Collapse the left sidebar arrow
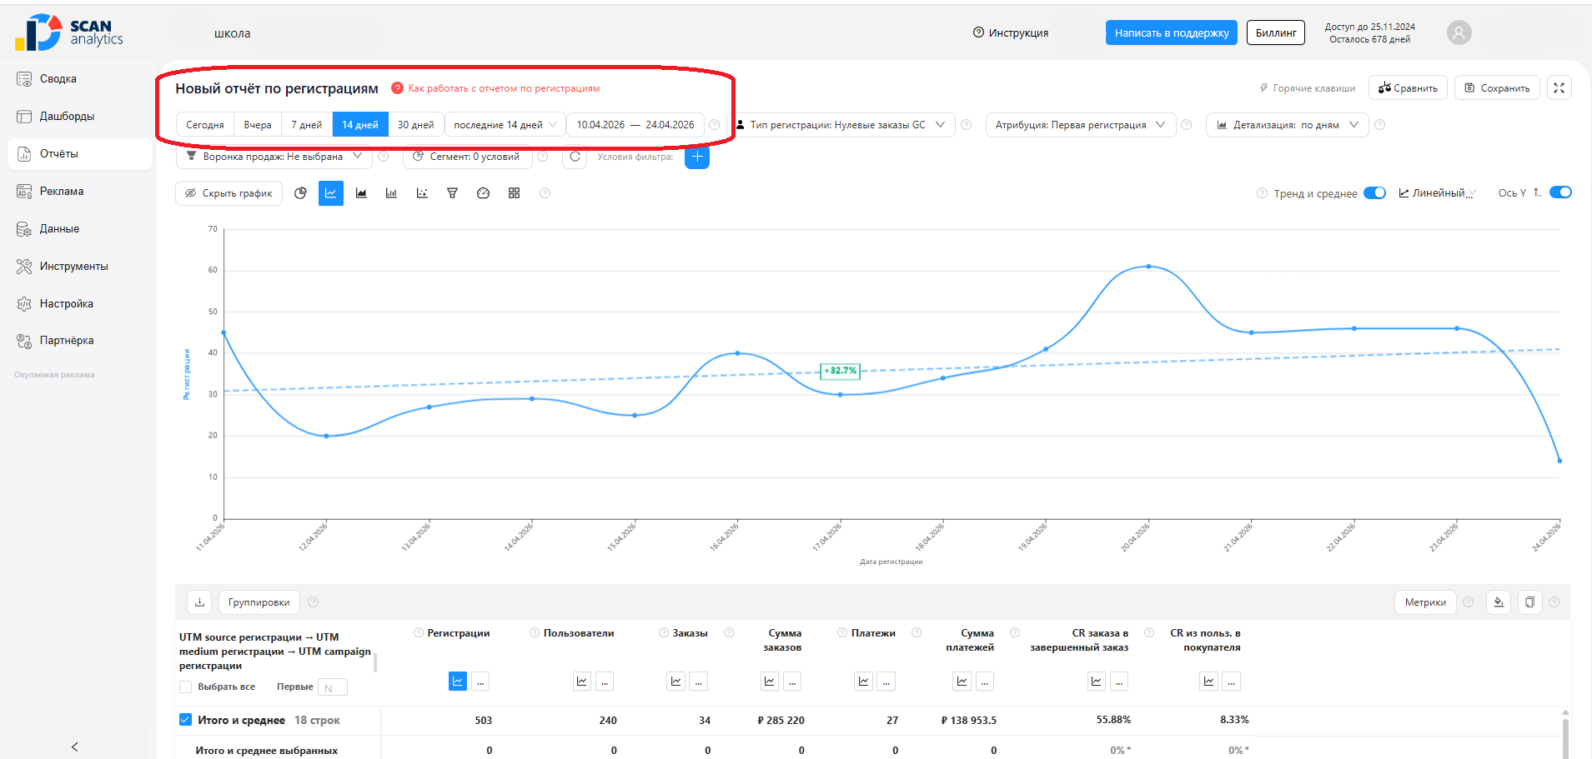This screenshot has width=1592, height=759. click(75, 747)
